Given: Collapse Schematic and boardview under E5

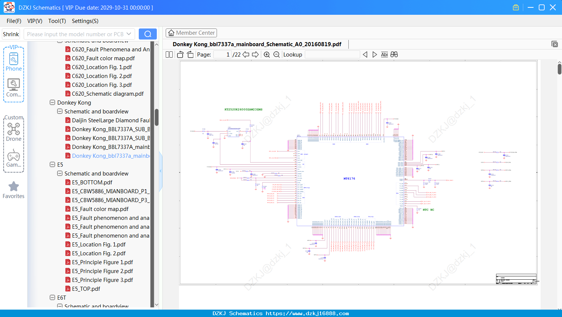Looking at the screenshot, I should click(x=60, y=173).
